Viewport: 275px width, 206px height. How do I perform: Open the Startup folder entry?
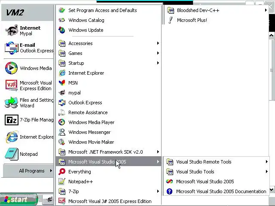109,63
